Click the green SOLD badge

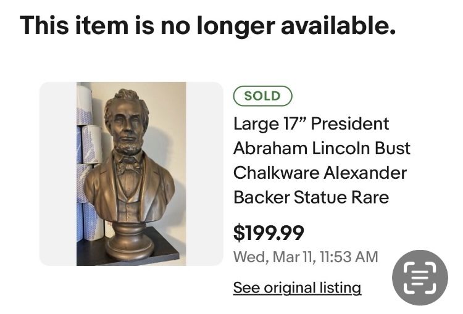pyautogui.click(x=262, y=96)
